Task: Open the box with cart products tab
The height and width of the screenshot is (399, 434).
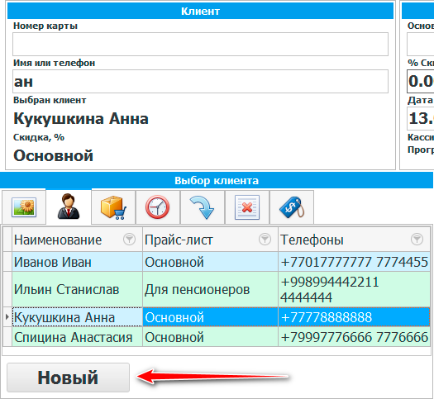Action: [x=113, y=207]
